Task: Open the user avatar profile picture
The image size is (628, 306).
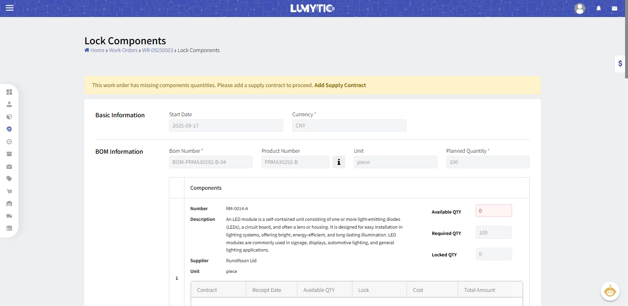Action: (x=579, y=8)
